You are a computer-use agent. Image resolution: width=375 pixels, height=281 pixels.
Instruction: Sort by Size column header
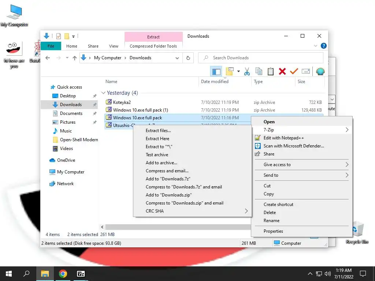(x=301, y=82)
